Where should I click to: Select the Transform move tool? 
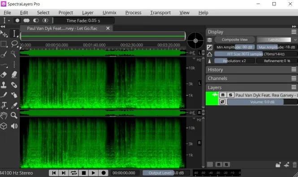(4, 34)
